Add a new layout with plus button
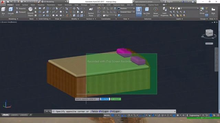Image resolution: width=220 pixels, height=123 pixels. pos(31,115)
